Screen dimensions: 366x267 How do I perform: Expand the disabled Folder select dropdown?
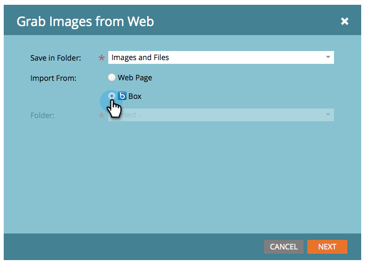pyautogui.click(x=221, y=115)
